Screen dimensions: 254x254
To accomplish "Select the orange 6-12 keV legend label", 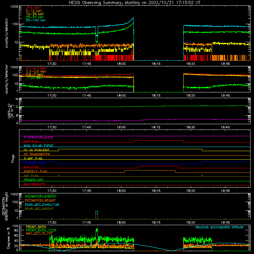I will click(34, 11).
